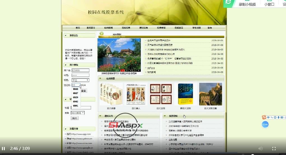Select the last slideshow page number
286x155 pixels.
tap(139, 70)
